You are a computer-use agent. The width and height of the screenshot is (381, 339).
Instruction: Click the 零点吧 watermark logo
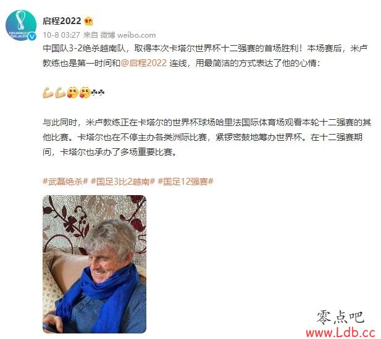click(x=340, y=317)
